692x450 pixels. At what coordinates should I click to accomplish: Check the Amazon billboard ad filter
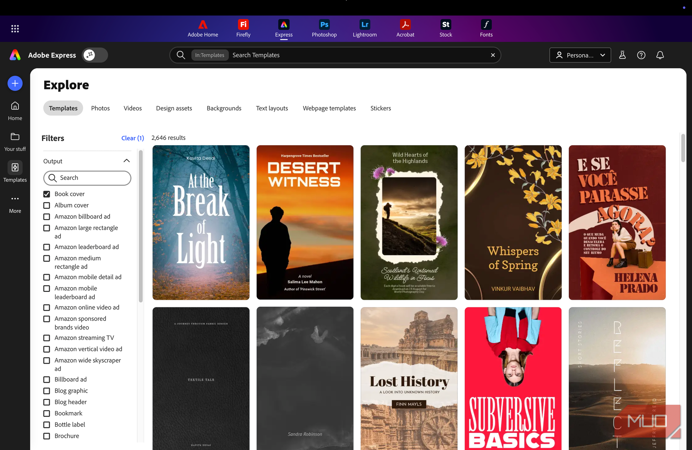tap(47, 216)
